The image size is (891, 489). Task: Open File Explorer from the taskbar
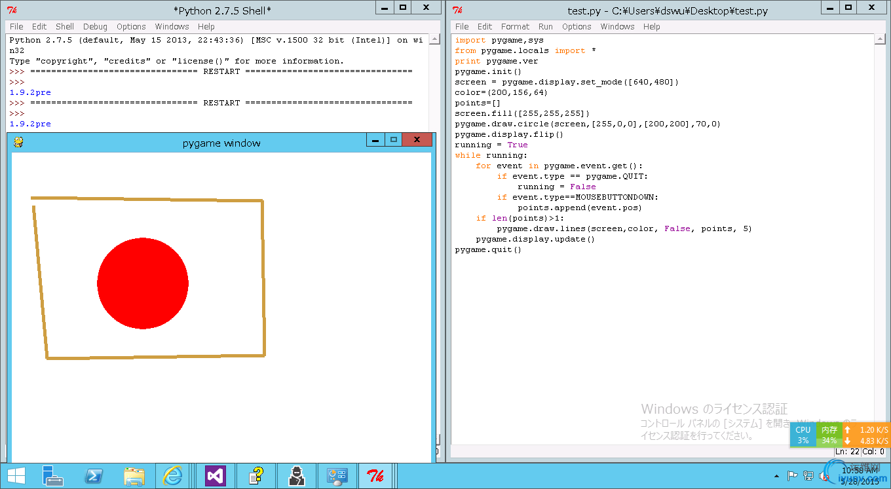pyautogui.click(x=134, y=476)
